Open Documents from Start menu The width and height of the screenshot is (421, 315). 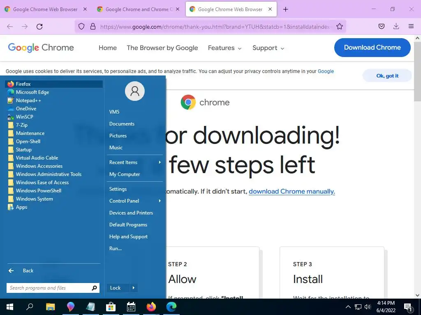[x=135, y=124]
